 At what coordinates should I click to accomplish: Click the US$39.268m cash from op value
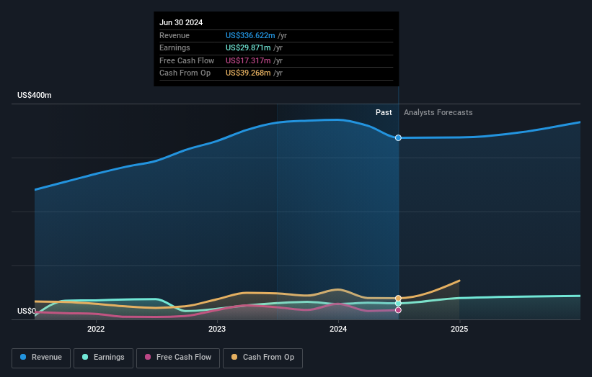point(248,73)
